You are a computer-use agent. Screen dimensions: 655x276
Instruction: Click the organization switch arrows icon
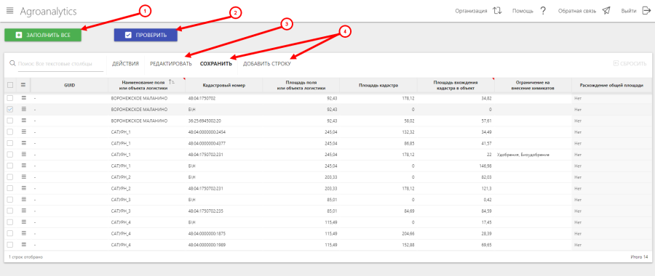(497, 11)
